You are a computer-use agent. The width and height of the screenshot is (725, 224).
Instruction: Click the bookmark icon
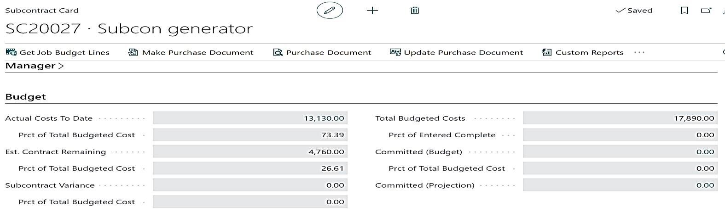(x=684, y=10)
